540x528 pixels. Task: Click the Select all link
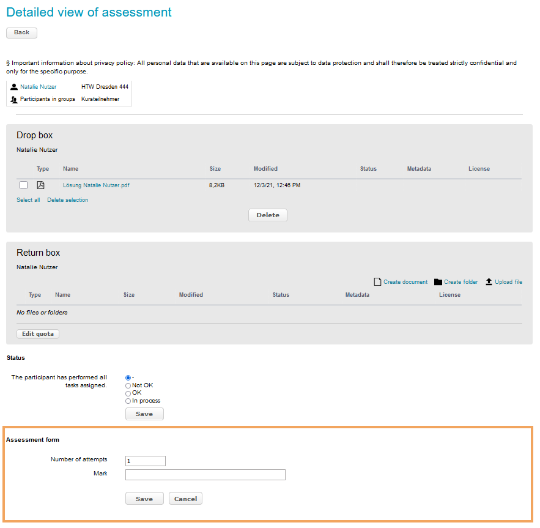[x=28, y=200]
